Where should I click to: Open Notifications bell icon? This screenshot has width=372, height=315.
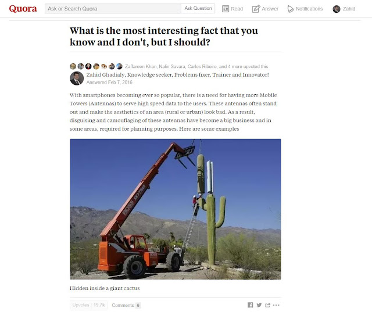291,9
